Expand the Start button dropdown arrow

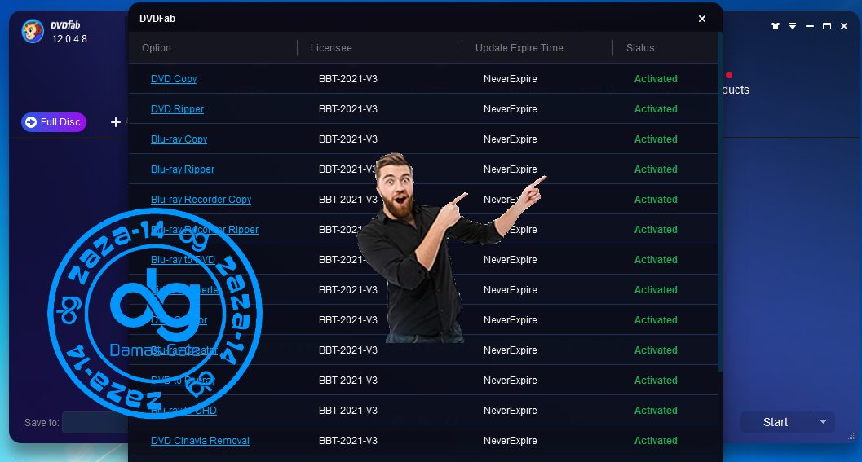(823, 422)
